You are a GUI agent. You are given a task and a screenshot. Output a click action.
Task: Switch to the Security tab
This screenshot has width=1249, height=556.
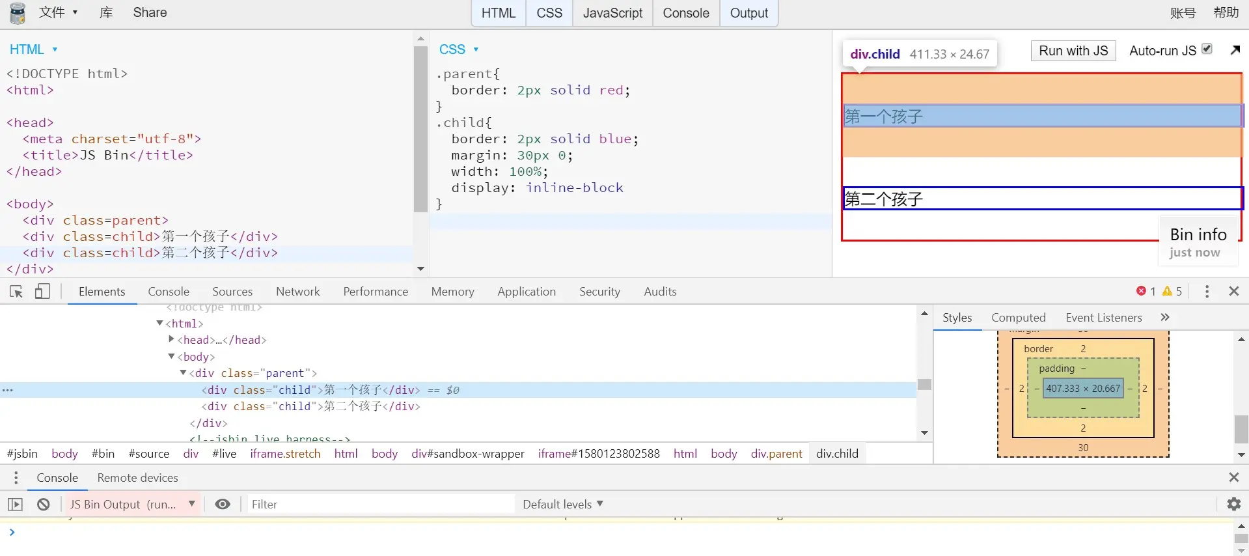point(600,292)
